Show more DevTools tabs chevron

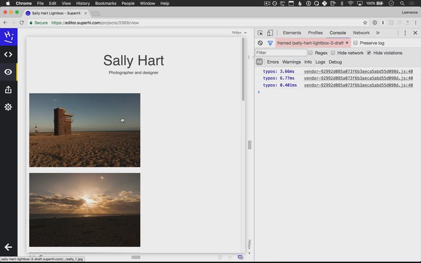pyautogui.click(x=378, y=33)
